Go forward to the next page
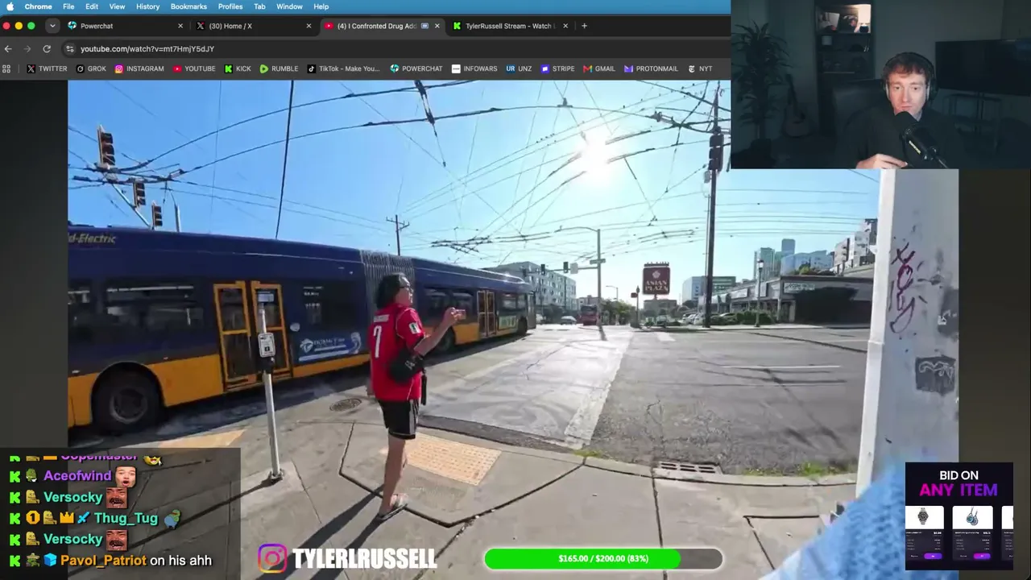This screenshot has height=580, width=1031. 27,48
